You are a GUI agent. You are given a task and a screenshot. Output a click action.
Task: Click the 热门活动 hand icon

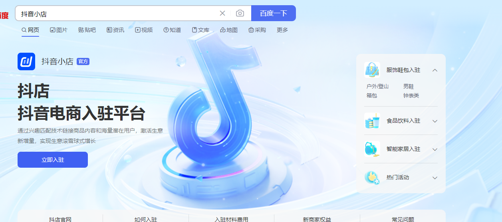pos(372,177)
